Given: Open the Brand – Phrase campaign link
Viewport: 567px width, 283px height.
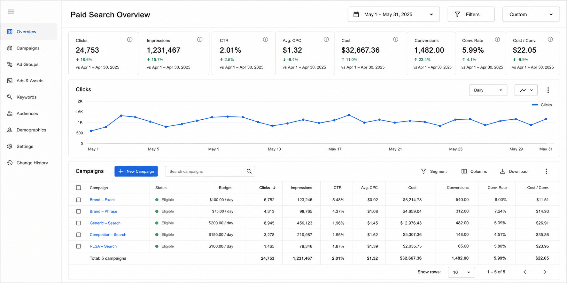Looking at the screenshot, I should tap(103, 211).
